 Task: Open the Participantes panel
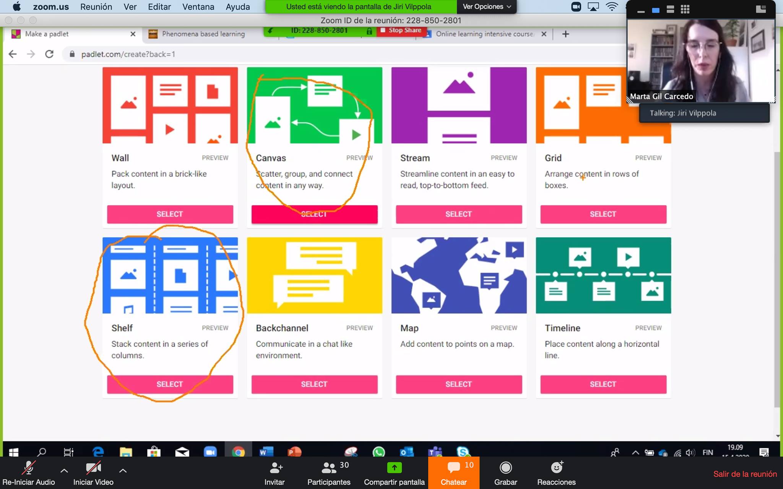(x=329, y=468)
